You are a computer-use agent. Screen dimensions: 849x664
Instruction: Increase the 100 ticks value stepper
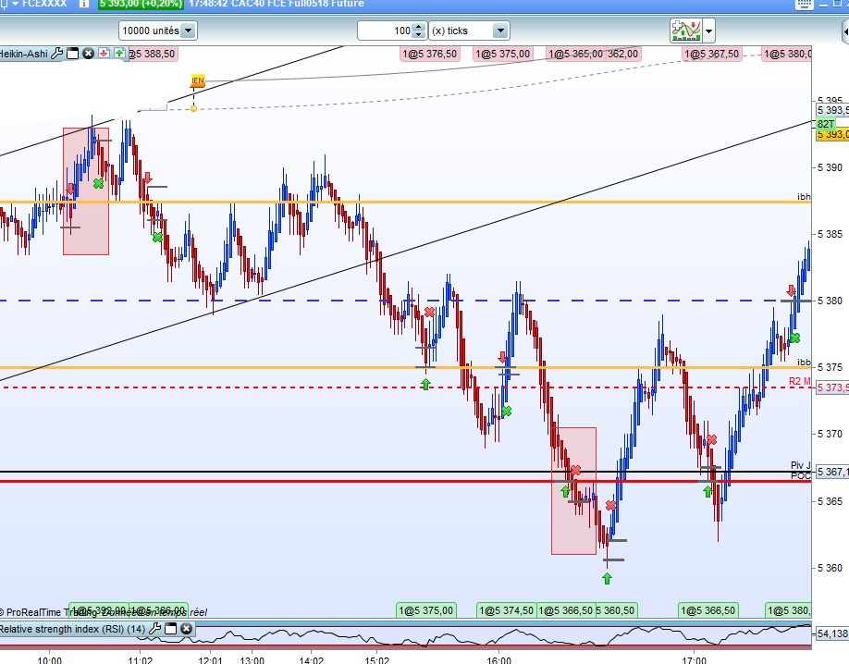point(419,27)
